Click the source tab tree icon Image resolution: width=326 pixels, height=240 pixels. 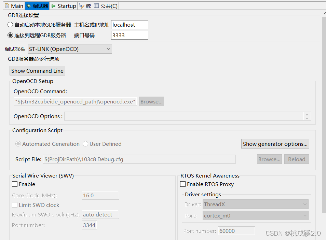[x=82, y=6]
